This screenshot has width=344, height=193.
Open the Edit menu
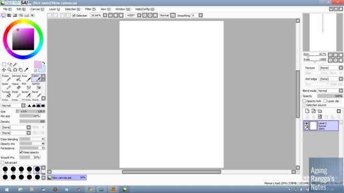point(21,9)
